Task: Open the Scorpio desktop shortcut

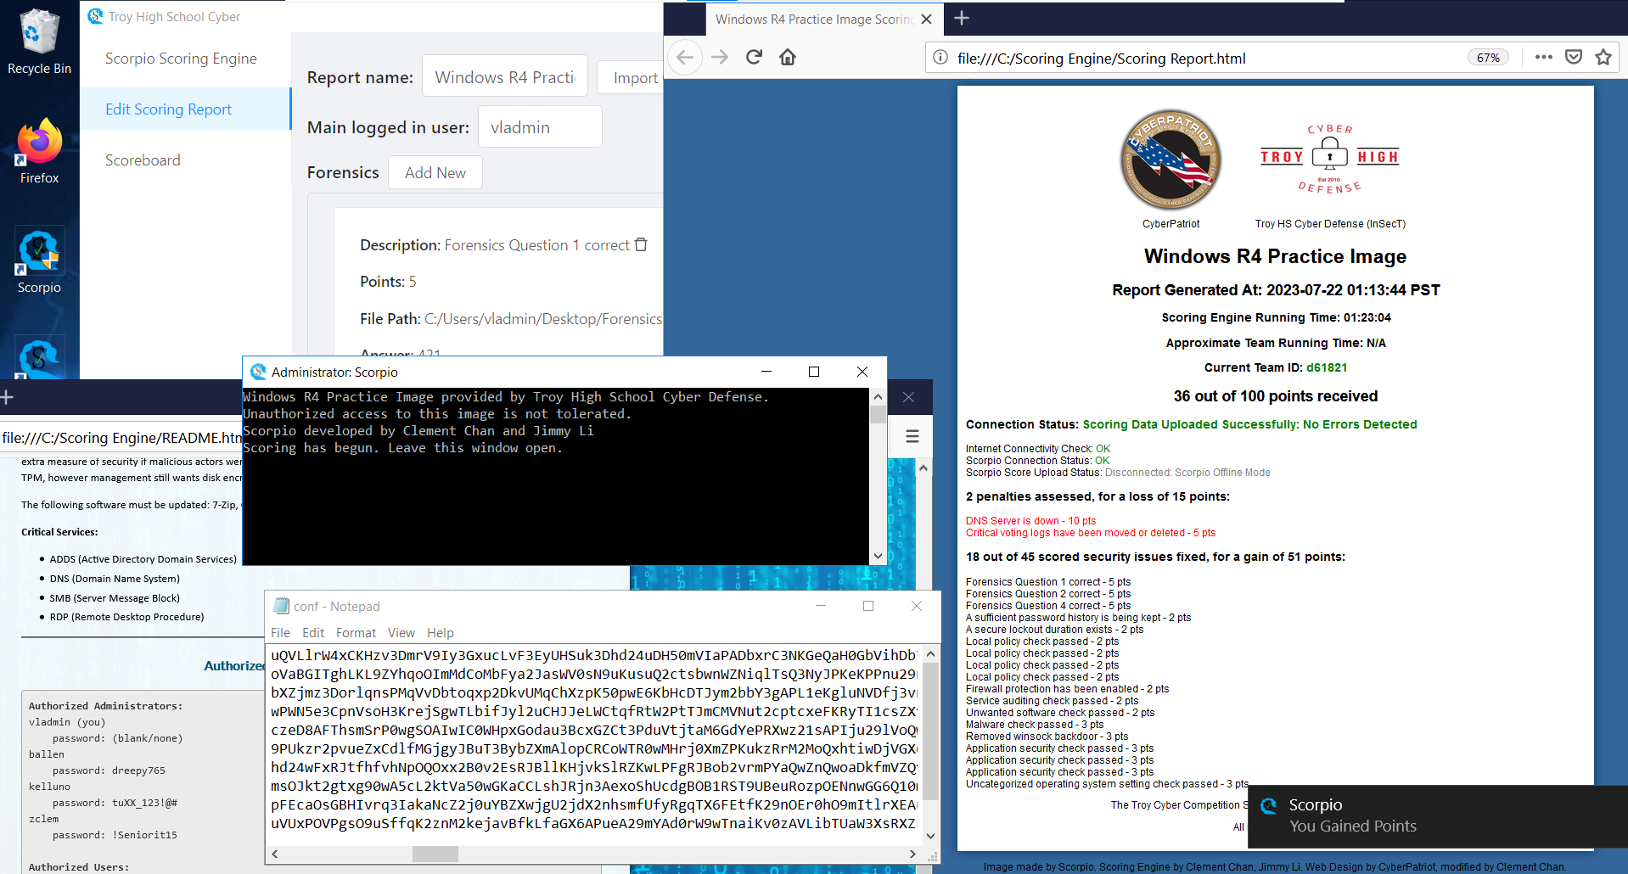Action: (39, 261)
